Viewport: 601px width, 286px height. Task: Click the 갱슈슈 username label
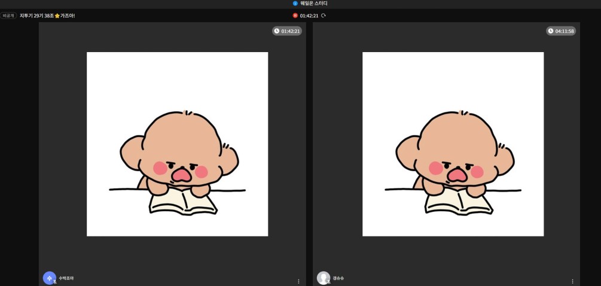click(x=338, y=278)
